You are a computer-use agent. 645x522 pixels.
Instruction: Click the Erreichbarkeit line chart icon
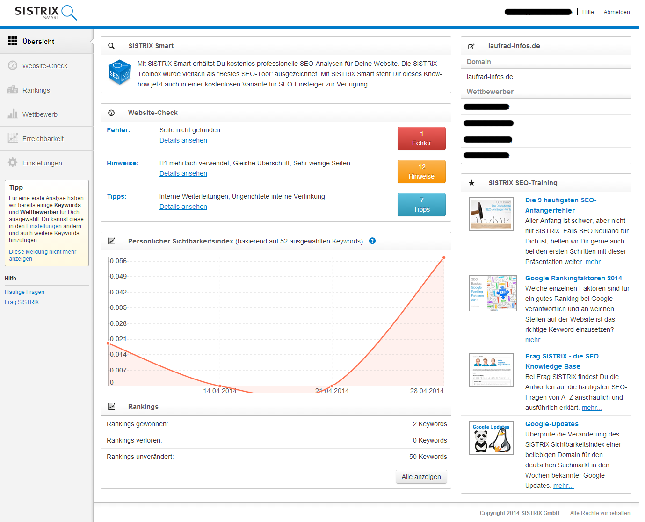click(13, 138)
